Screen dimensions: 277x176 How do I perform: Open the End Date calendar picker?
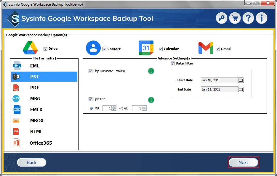click(x=241, y=89)
